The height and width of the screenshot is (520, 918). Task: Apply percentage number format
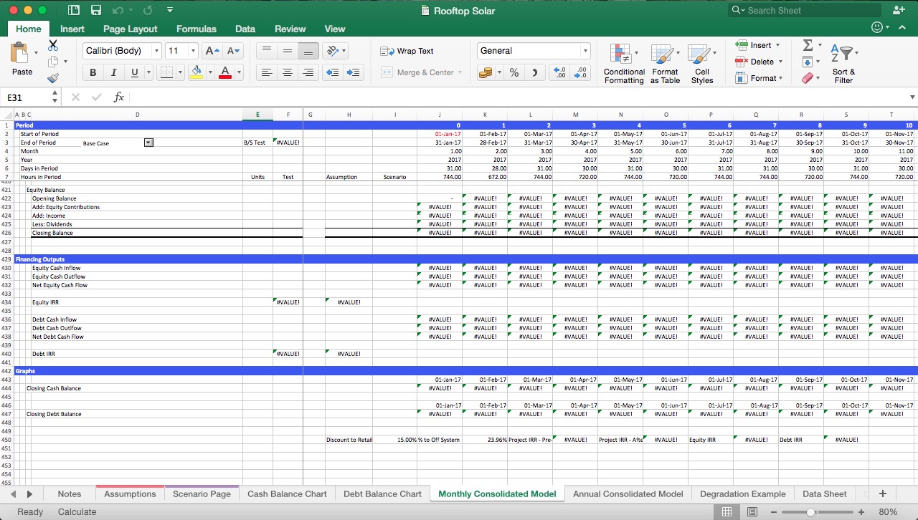(x=514, y=72)
